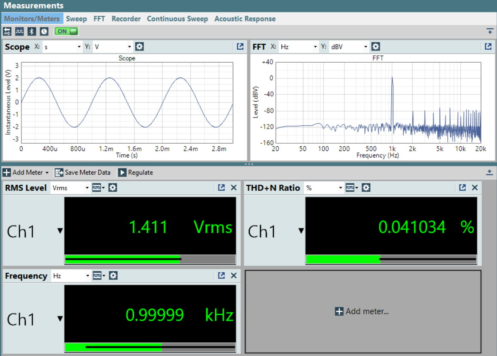Switch to the Sweep tab

pyautogui.click(x=77, y=19)
